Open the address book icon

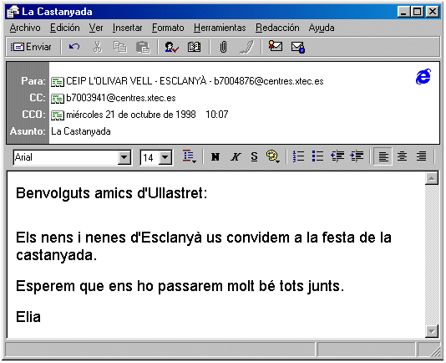coord(195,47)
